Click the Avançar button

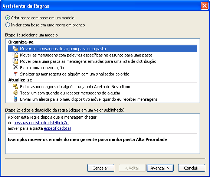pyautogui.click(x=160, y=168)
